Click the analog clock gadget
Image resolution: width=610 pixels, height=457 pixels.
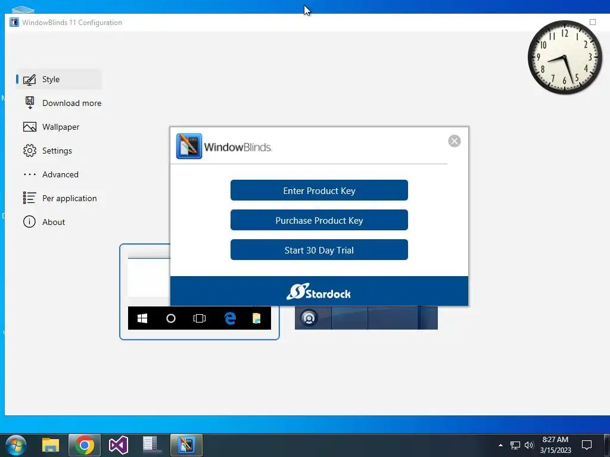coord(565,58)
